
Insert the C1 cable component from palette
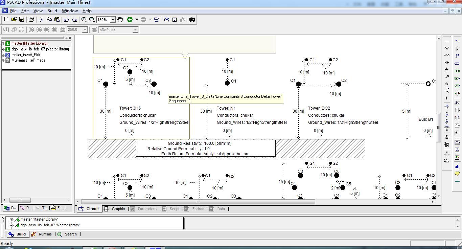447,160
